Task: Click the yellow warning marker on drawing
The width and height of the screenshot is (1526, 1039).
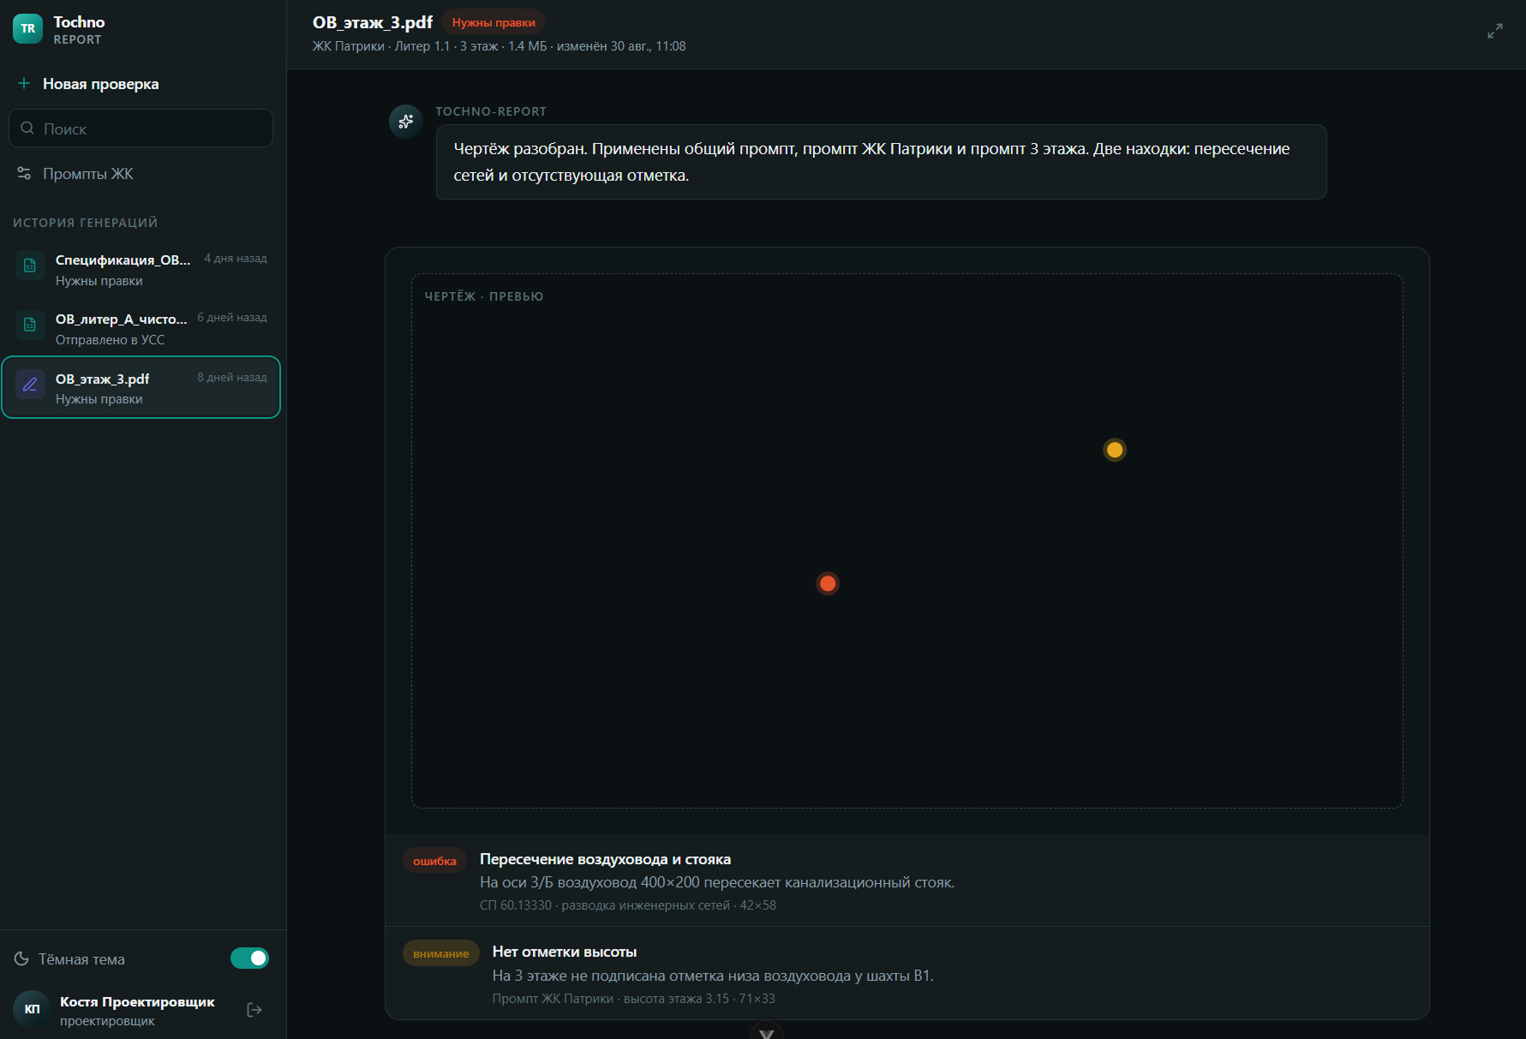Action: pyautogui.click(x=1115, y=450)
